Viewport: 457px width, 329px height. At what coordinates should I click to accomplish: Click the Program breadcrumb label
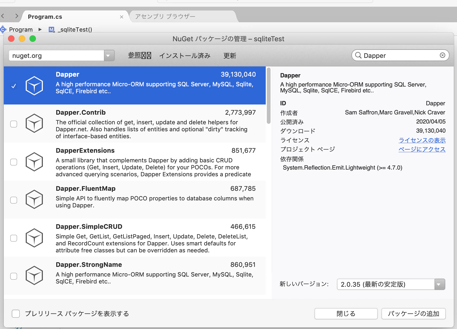click(x=21, y=29)
